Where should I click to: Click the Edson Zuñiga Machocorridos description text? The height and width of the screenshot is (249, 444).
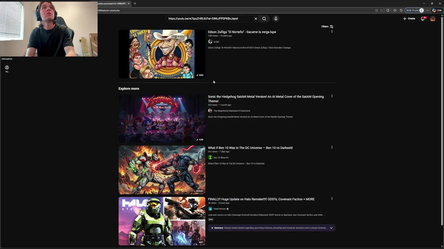(249, 48)
